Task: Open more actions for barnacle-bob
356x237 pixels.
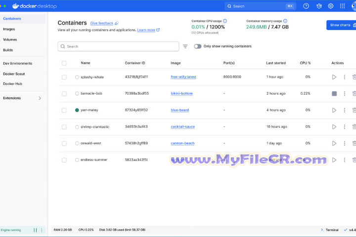Action: tap(345, 94)
